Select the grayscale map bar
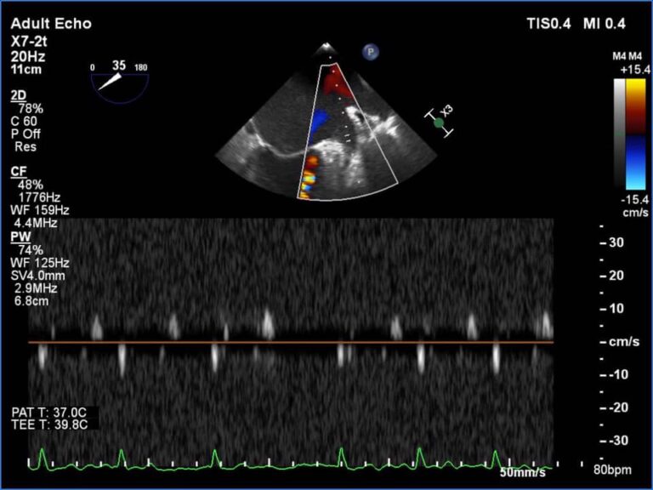 click(618, 131)
